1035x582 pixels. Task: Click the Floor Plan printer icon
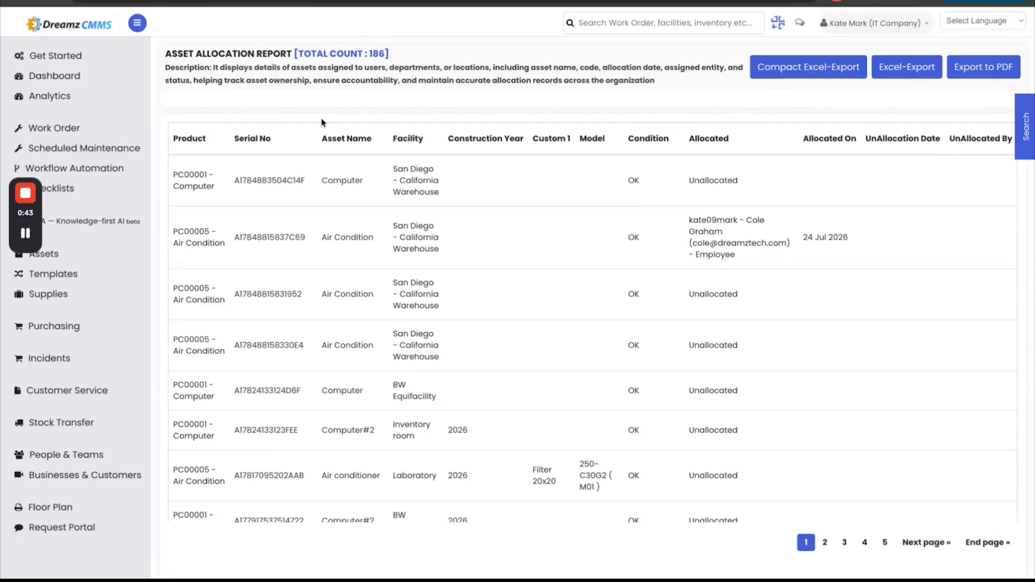tap(18, 507)
